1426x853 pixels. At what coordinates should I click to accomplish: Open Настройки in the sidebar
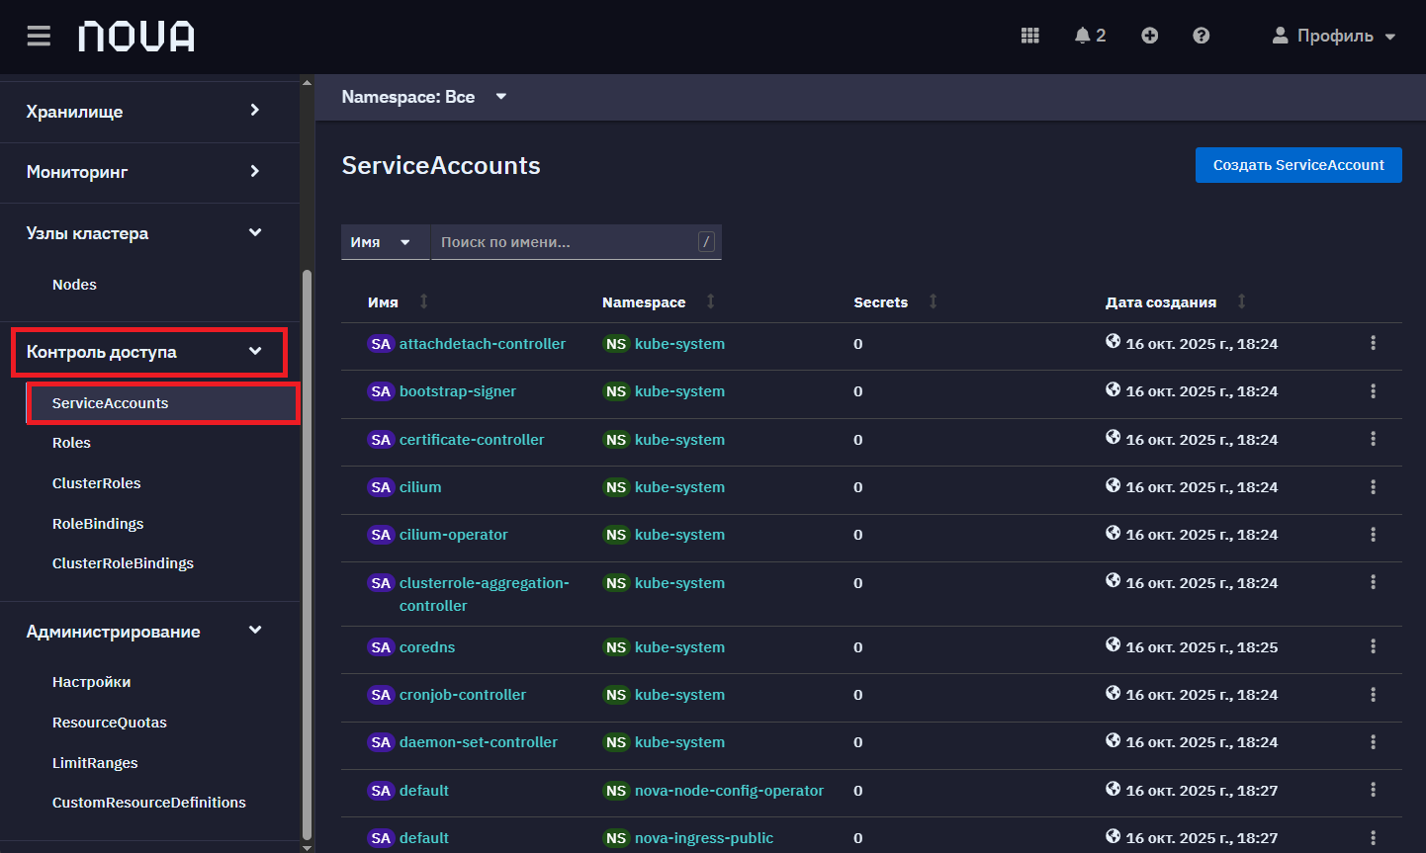(x=91, y=682)
